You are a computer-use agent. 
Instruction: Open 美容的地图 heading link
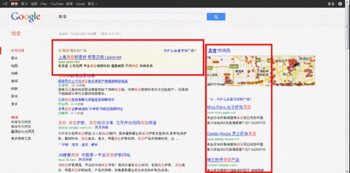(x=219, y=51)
